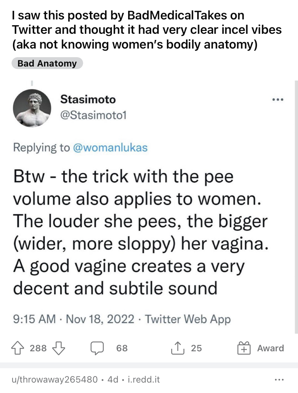Click the gray scrollbar beside the tweet
298x393 pixels.
(296, 207)
